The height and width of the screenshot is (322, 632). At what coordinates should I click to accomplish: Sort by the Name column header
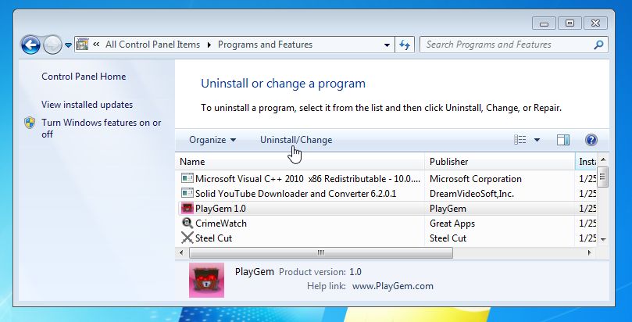(x=299, y=162)
